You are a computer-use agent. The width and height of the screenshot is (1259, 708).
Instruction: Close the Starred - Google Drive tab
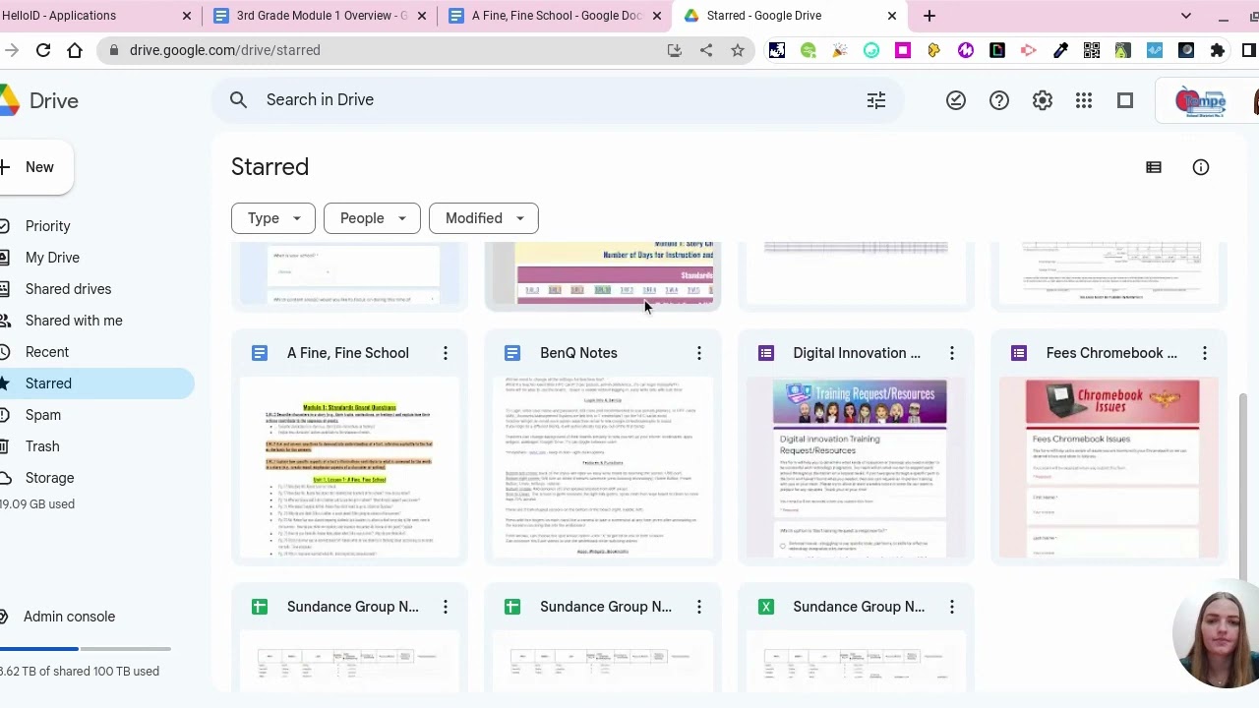892,16
